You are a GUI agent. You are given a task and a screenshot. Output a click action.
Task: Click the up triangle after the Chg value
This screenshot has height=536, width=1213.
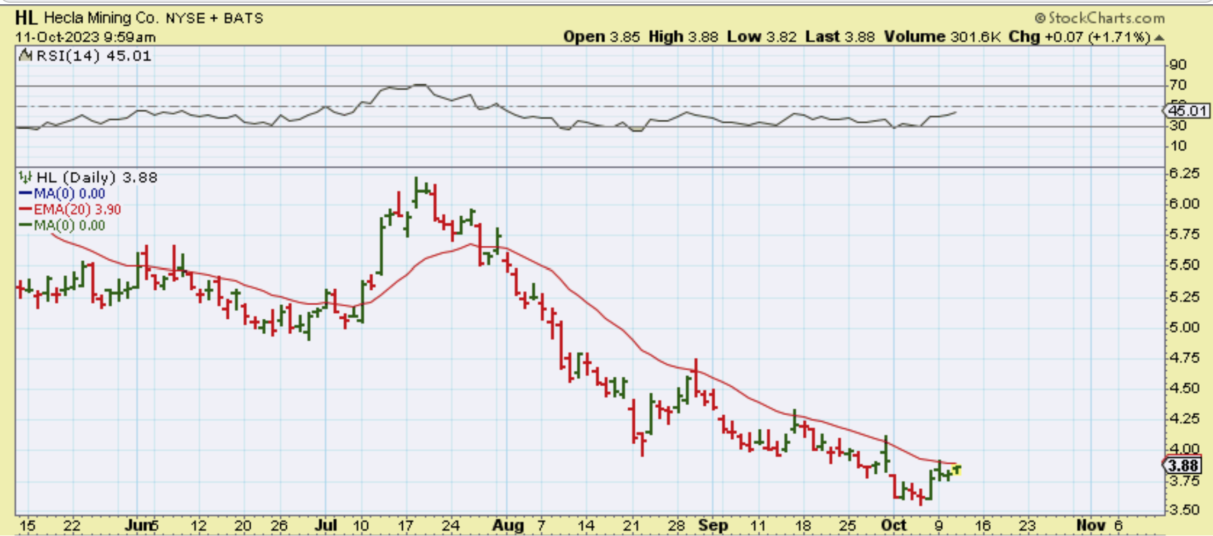(1159, 38)
